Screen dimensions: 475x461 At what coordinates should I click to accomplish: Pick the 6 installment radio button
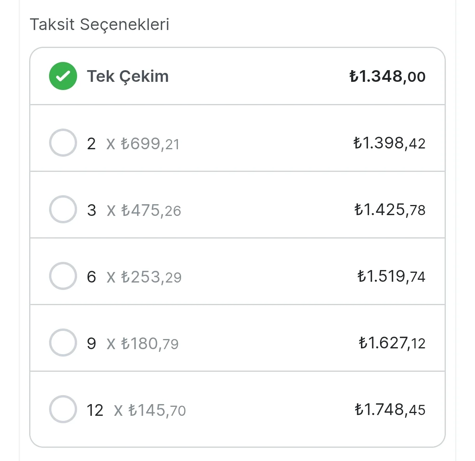[x=63, y=276]
